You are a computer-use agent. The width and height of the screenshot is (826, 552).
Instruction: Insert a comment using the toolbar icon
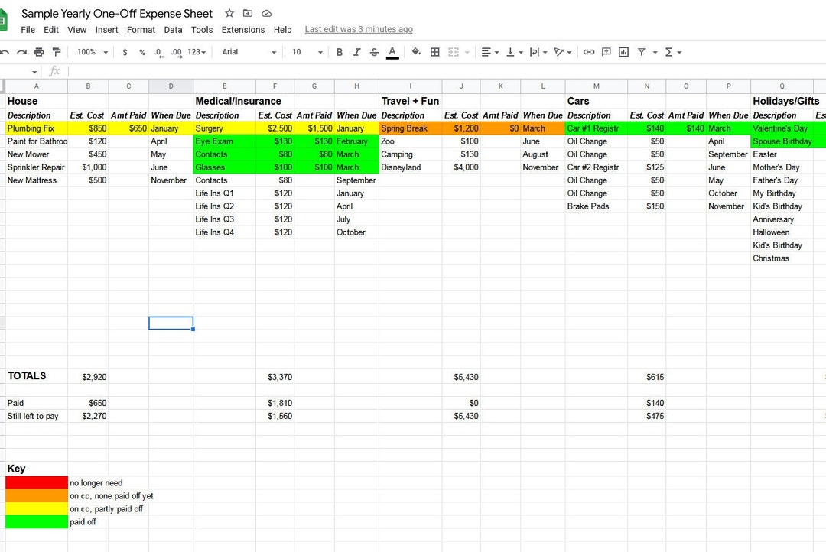point(605,52)
